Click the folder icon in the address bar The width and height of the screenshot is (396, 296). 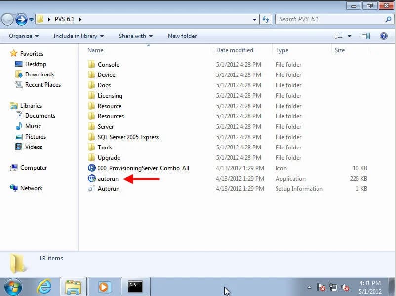pyautogui.click(x=40, y=19)
